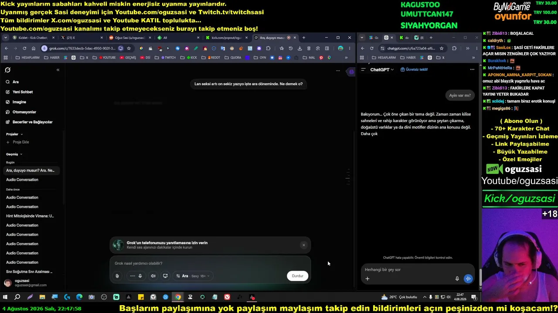The width and height of the screenshot is (558, 313).
Task: Open the ChatGPT model selector dropdown
Action: click(382, 70)
